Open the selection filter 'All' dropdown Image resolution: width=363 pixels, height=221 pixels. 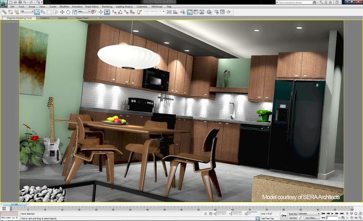tap(27, 12)
